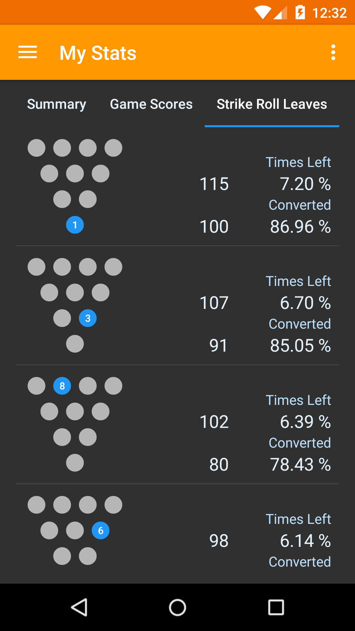Viewport: 355px width, 631px height.
Task: Select the Strike Roll Leaves tab
Action: 272,104
